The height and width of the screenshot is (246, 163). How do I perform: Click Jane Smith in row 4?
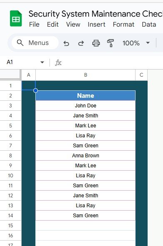[x=85, y=116]
